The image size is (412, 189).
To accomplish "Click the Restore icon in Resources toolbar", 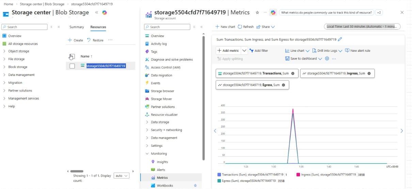I will (x=89, y=40).
